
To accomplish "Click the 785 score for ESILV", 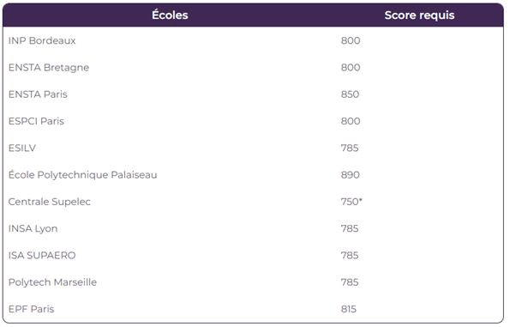I will pos(350,148).
